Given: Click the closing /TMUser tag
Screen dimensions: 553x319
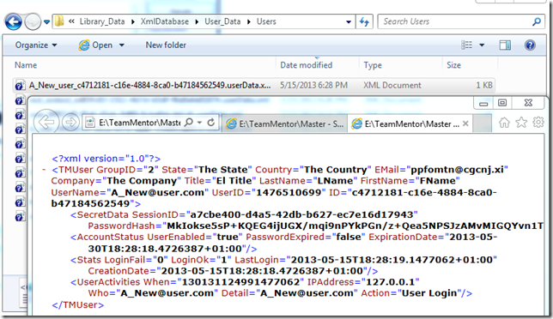Looking at the screenshot, I should point(78,305).
